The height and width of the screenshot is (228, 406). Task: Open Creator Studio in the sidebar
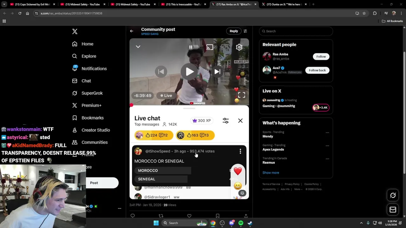coord(91,130)
